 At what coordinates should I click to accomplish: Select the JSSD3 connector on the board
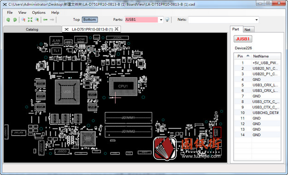pos(62,151)
